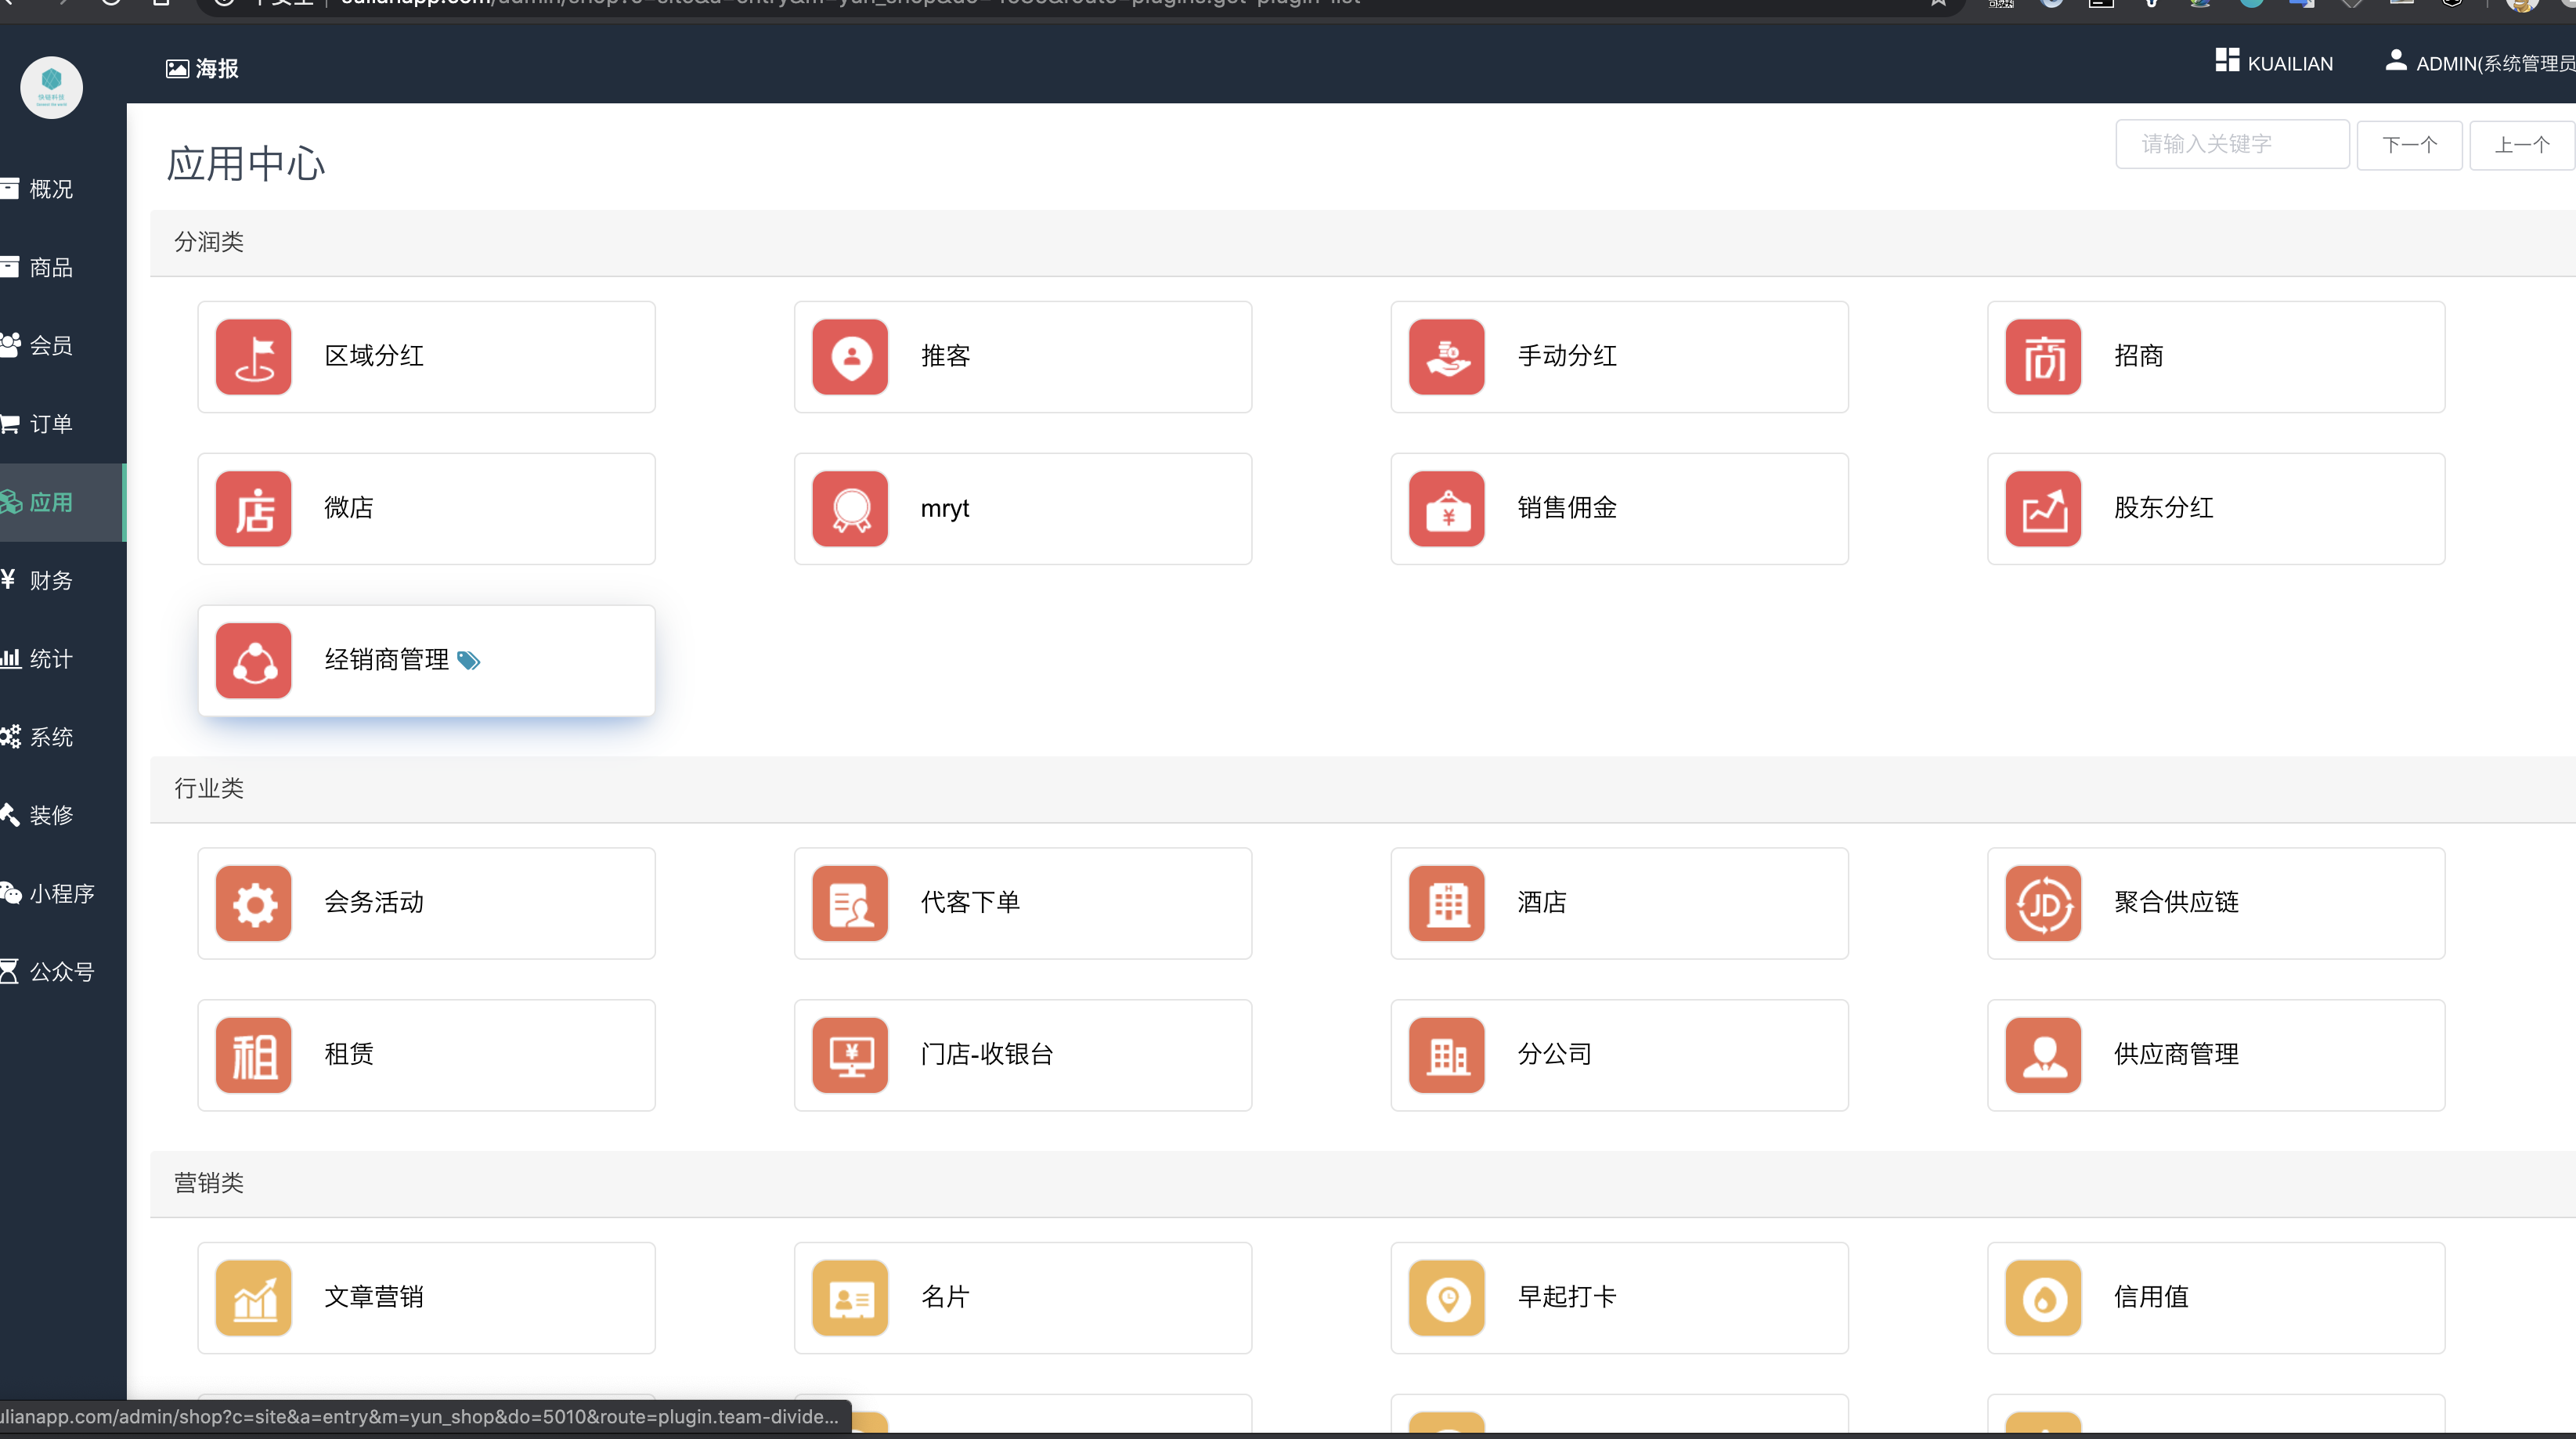
Task: Click the 门店-收银台 label text
Action: [986, 1054]
